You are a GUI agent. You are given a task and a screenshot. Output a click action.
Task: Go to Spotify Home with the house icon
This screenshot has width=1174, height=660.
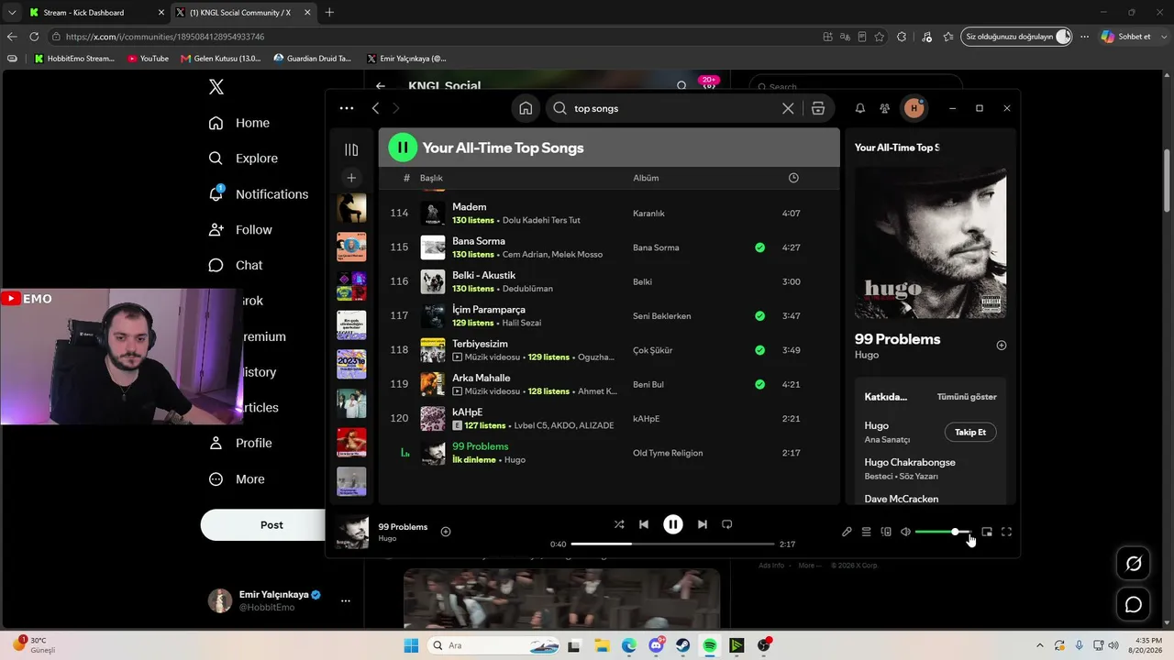(x=526, y=108)
